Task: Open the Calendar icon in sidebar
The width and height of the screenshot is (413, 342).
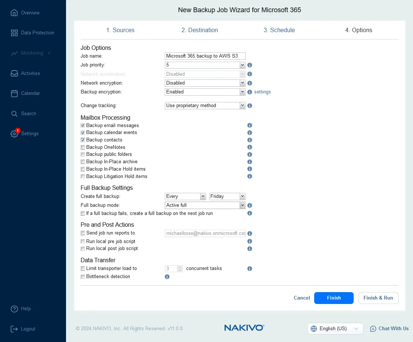Action: point(14,93)
